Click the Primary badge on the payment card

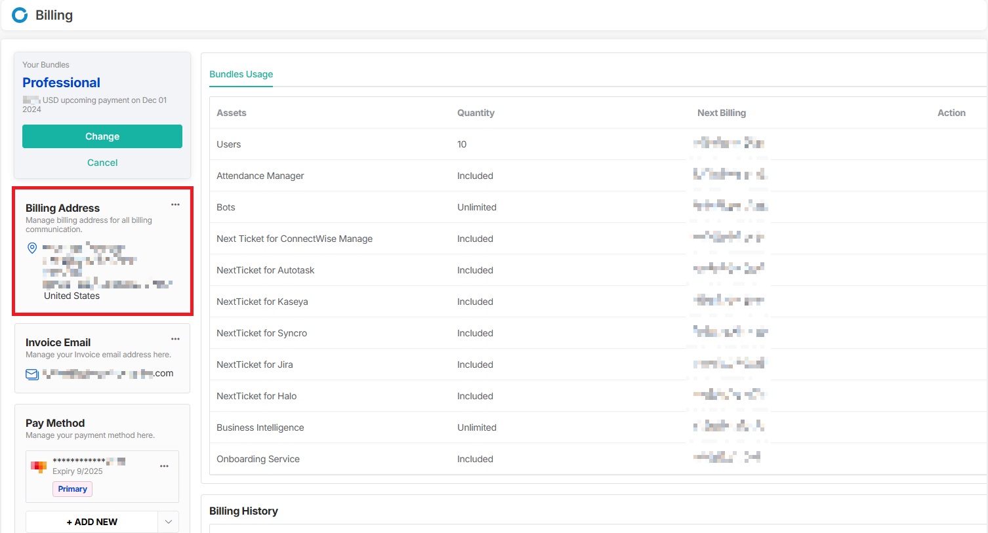(72, 488)
